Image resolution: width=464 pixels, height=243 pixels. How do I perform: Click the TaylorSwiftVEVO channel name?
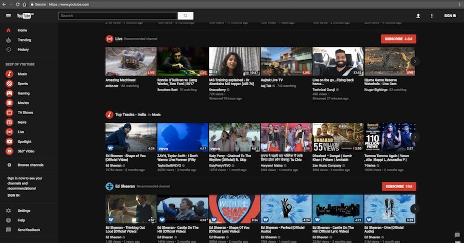tap(169, 165)
